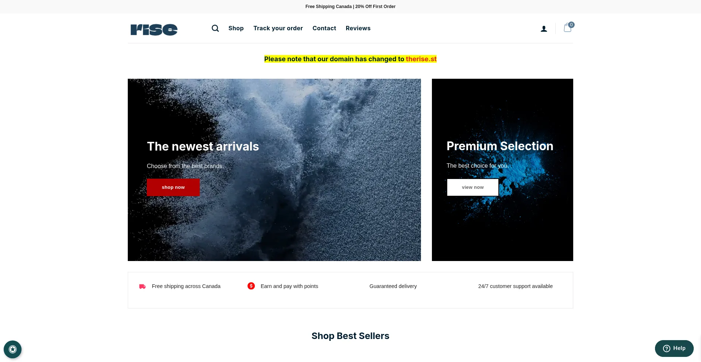Screen dimensions: 701x362
Task: Click the white view now button
Action: tap(473, 187)
